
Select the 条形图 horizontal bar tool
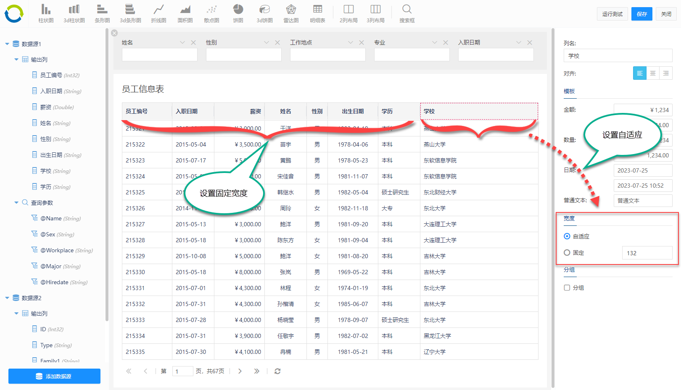[x=102, y=13]
